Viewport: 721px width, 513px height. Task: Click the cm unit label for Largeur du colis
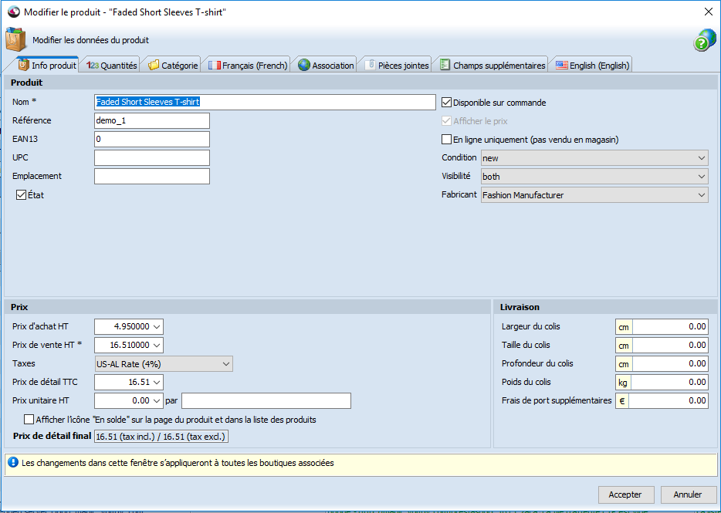point(624,327)
